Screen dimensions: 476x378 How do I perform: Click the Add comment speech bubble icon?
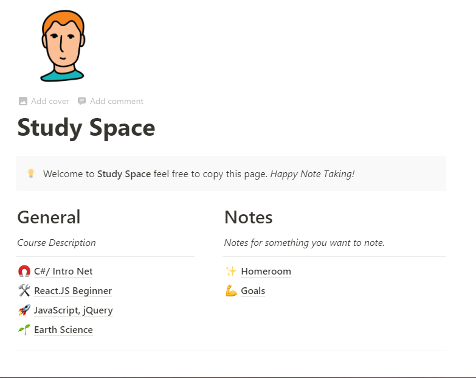point(82,101)
